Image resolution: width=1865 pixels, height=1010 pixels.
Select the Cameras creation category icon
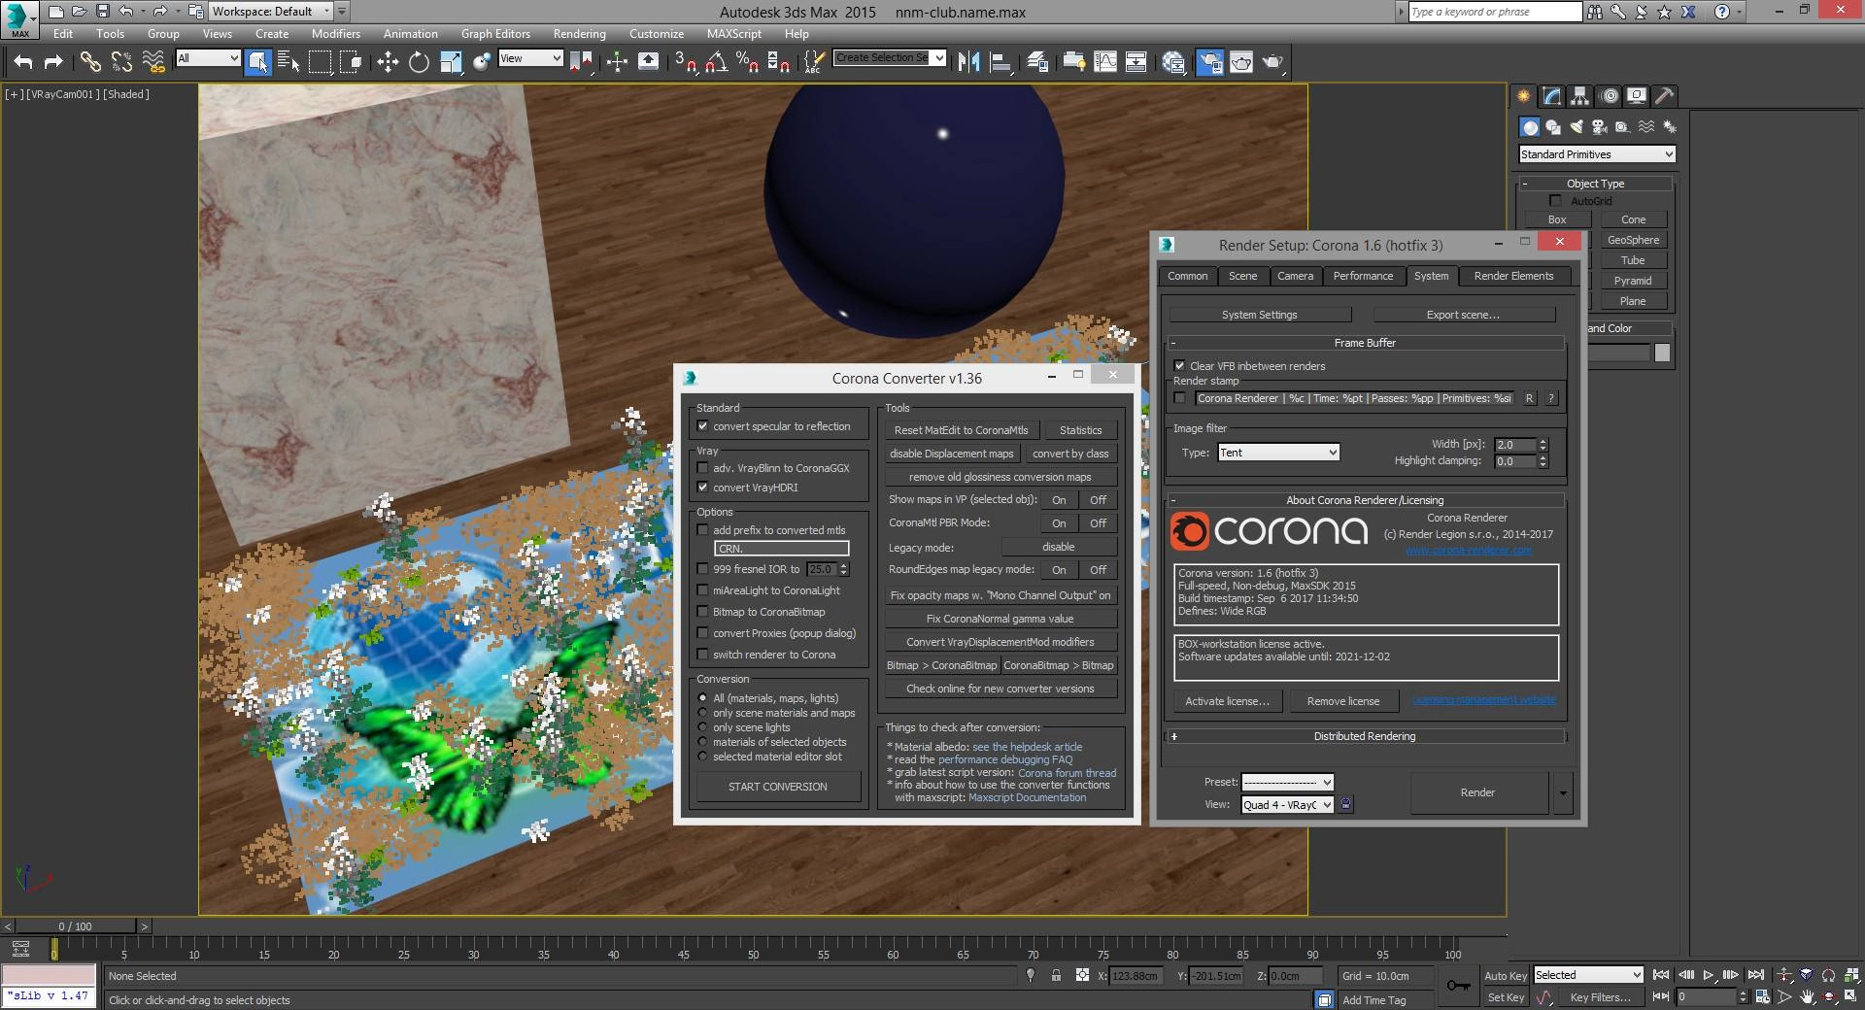1600,127
